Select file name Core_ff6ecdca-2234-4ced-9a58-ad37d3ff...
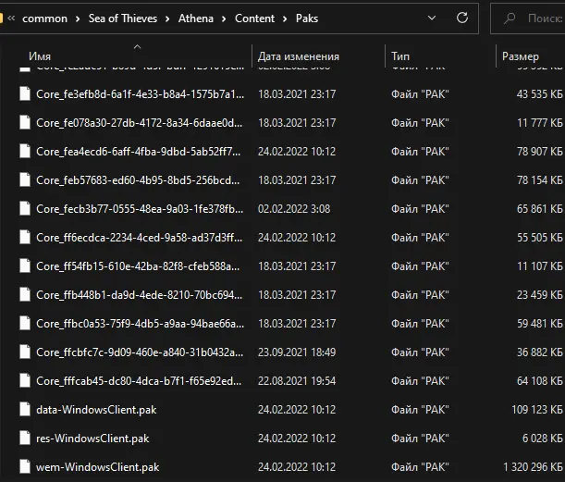The height and width of the screenshot is (482, 565). [x=139, y=238]
